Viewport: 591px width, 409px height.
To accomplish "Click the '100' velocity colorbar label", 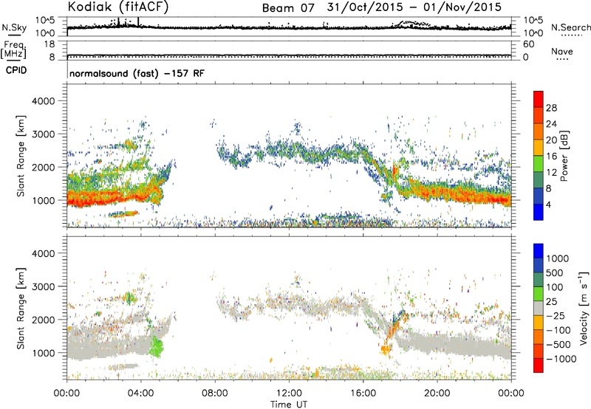I will click(556, 287).
